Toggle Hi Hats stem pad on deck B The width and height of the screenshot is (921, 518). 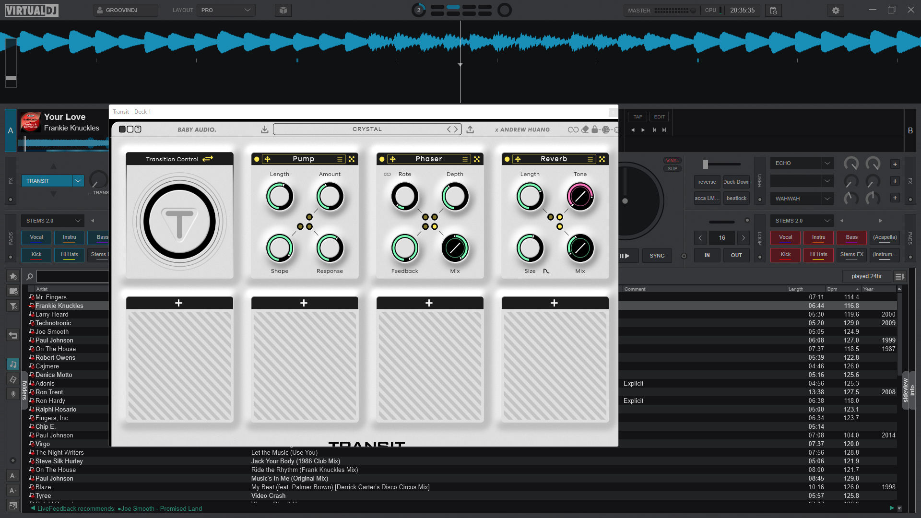[818, 255]
